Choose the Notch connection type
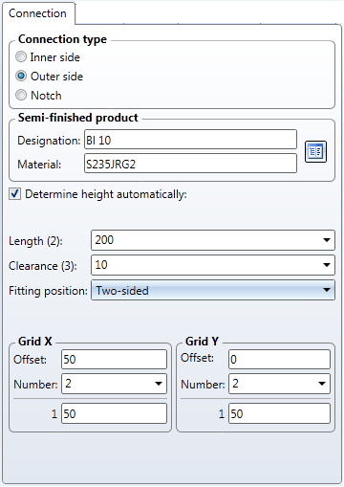 [x=21, y=95]
